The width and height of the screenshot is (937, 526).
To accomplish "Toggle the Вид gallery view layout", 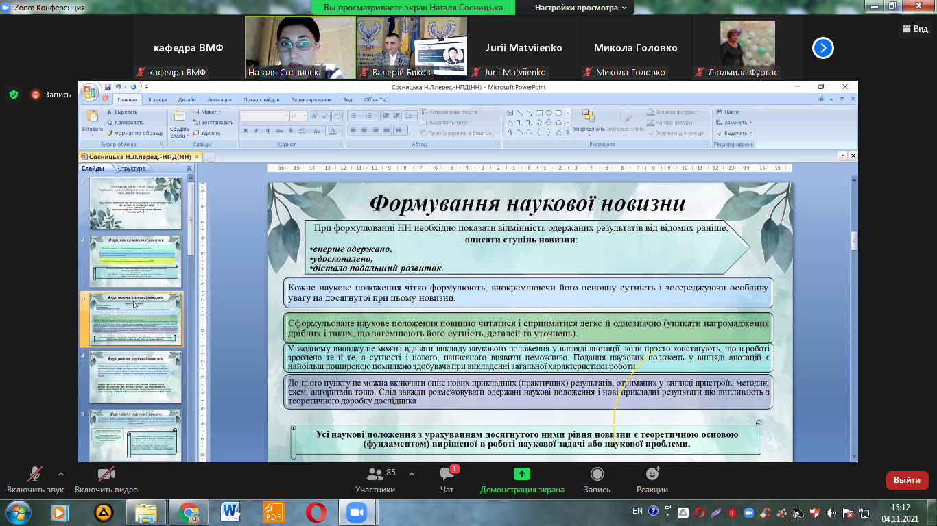I will (914, 29).
